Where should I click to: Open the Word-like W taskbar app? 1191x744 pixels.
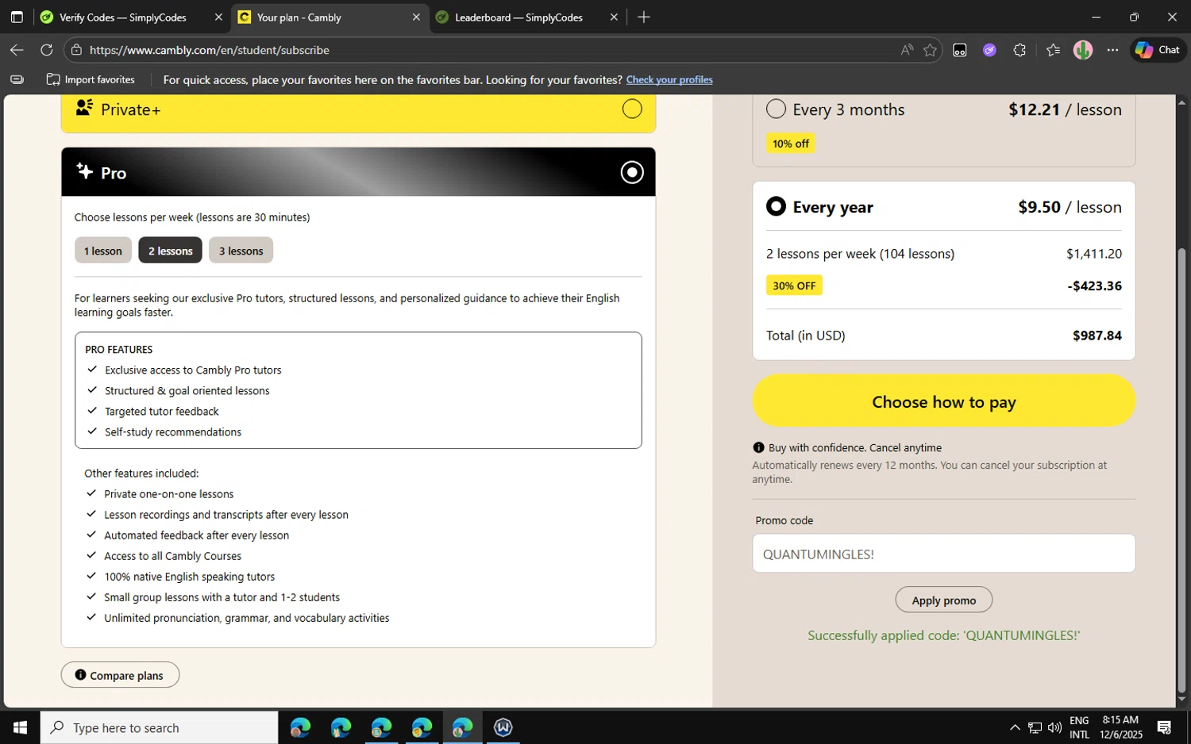[503, 727]
